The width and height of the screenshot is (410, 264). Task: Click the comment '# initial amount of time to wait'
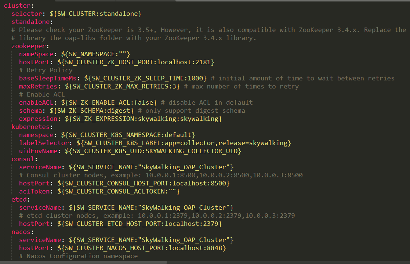pos(302,79)
